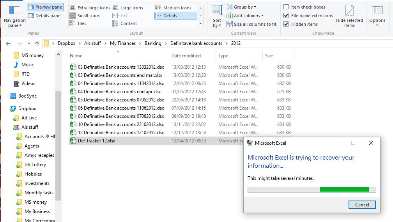
Task: Click the Excel recovery progress bar
Action: pos(312,190)
